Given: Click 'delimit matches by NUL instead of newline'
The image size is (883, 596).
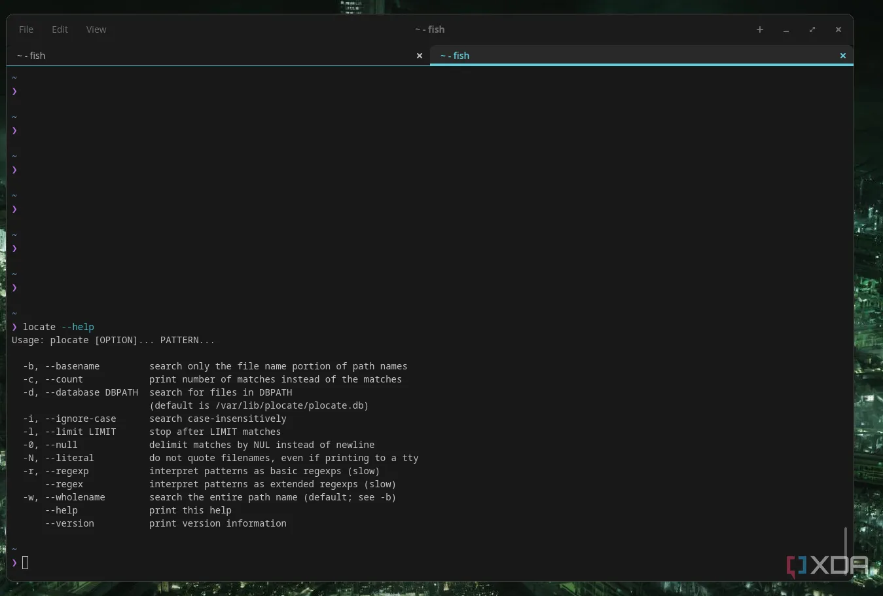Looking at the screenshot, I should click(x=262, y=445).
